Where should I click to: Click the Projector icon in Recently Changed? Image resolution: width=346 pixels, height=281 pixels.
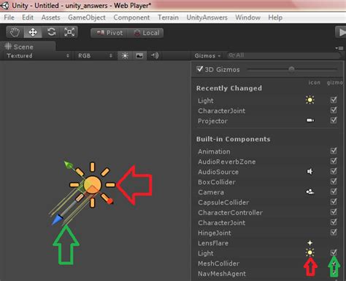coord(310,120)
